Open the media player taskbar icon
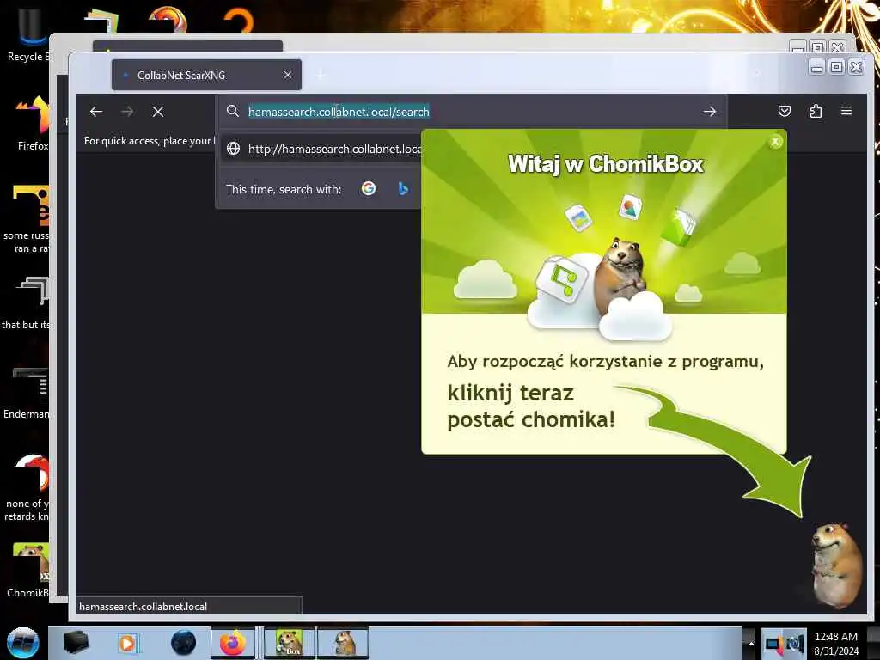 click(x=127, y=643)
